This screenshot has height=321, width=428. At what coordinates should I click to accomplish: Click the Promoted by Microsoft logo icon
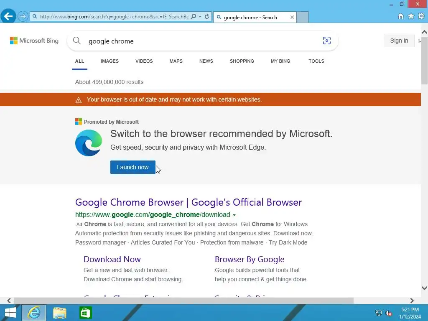click(79, 122)
